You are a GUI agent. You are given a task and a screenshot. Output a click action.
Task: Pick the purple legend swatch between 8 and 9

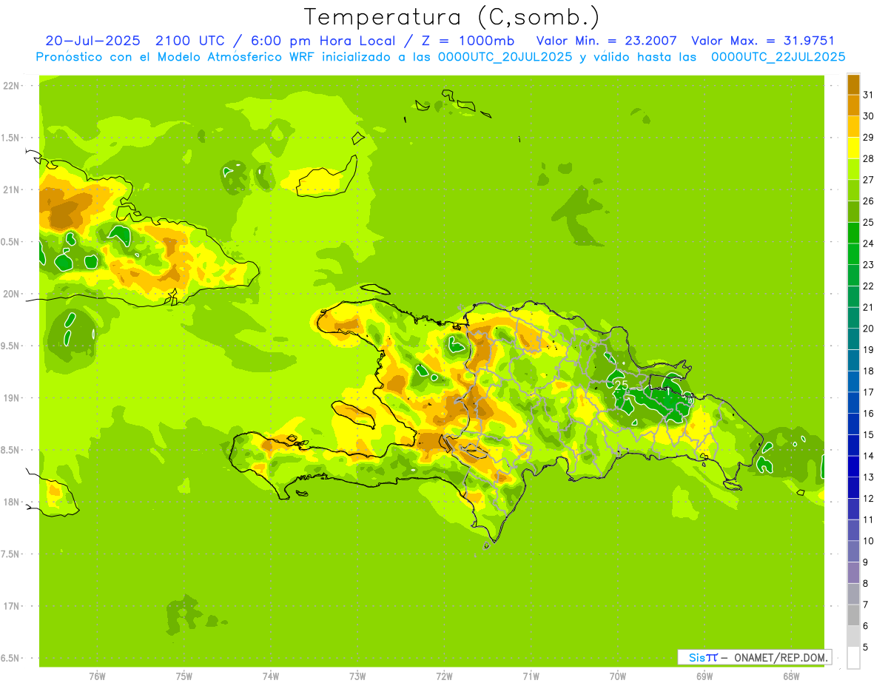pos(853,573)
